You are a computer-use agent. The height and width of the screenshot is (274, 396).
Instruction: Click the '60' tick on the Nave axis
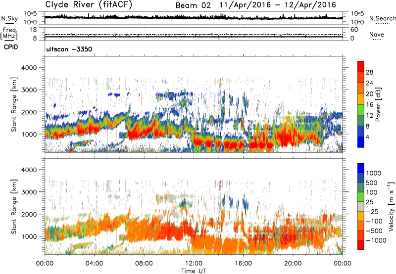pos(354,30)
